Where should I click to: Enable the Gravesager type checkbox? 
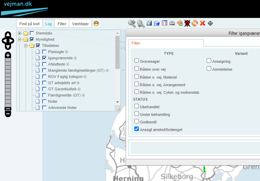[137, 61]
